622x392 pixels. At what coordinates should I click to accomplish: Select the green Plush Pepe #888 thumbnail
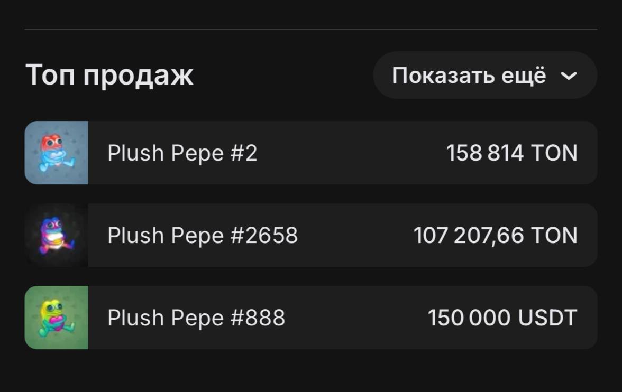(x=56, y=318)
